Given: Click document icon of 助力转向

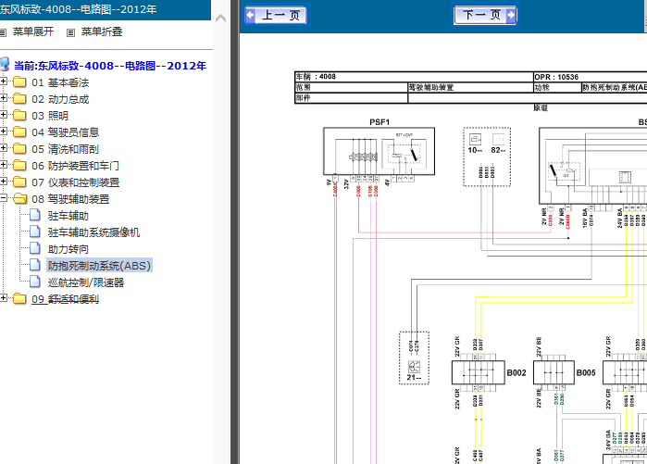Looking at the screenshot, I should 35,248.
